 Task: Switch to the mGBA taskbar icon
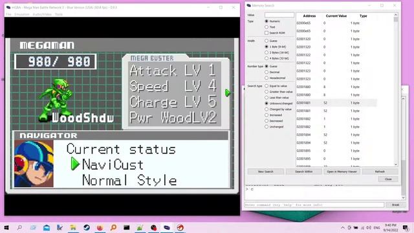(167, 227)
